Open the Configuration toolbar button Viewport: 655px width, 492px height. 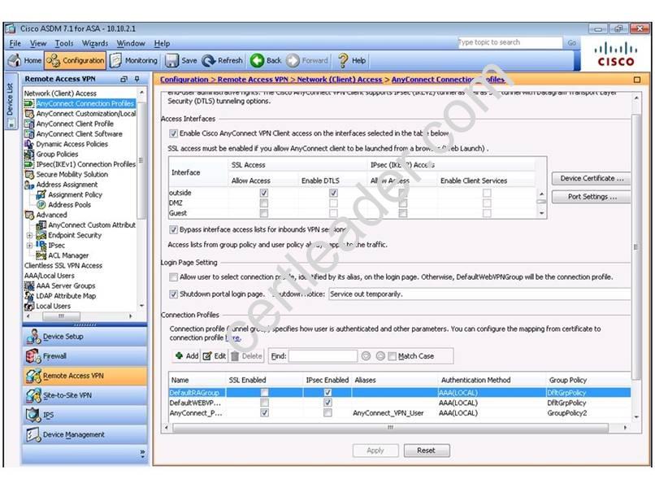[76, 61]
